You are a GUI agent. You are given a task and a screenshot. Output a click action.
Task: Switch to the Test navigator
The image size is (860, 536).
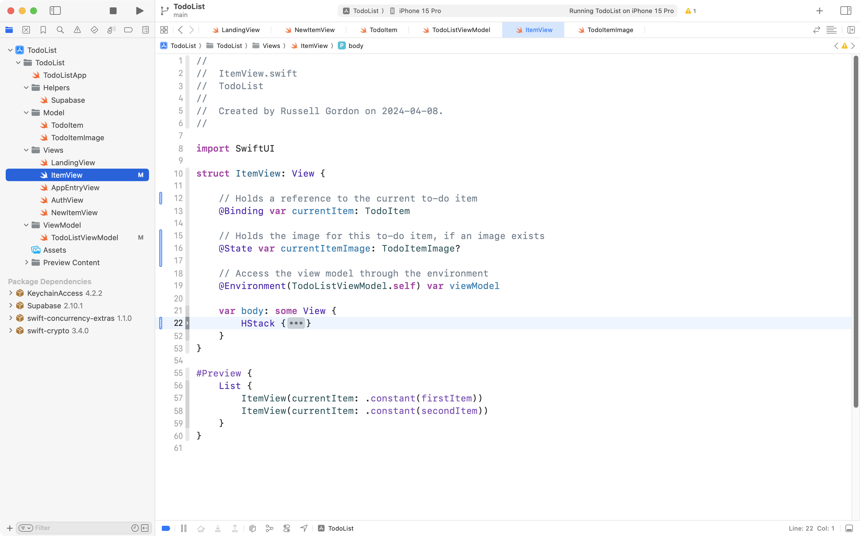pyautogui.click(x=94, y=30)
